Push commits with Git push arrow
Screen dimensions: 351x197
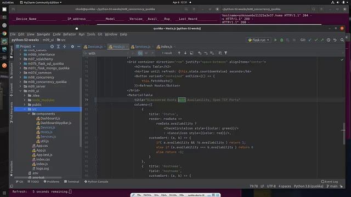[322, 40]
